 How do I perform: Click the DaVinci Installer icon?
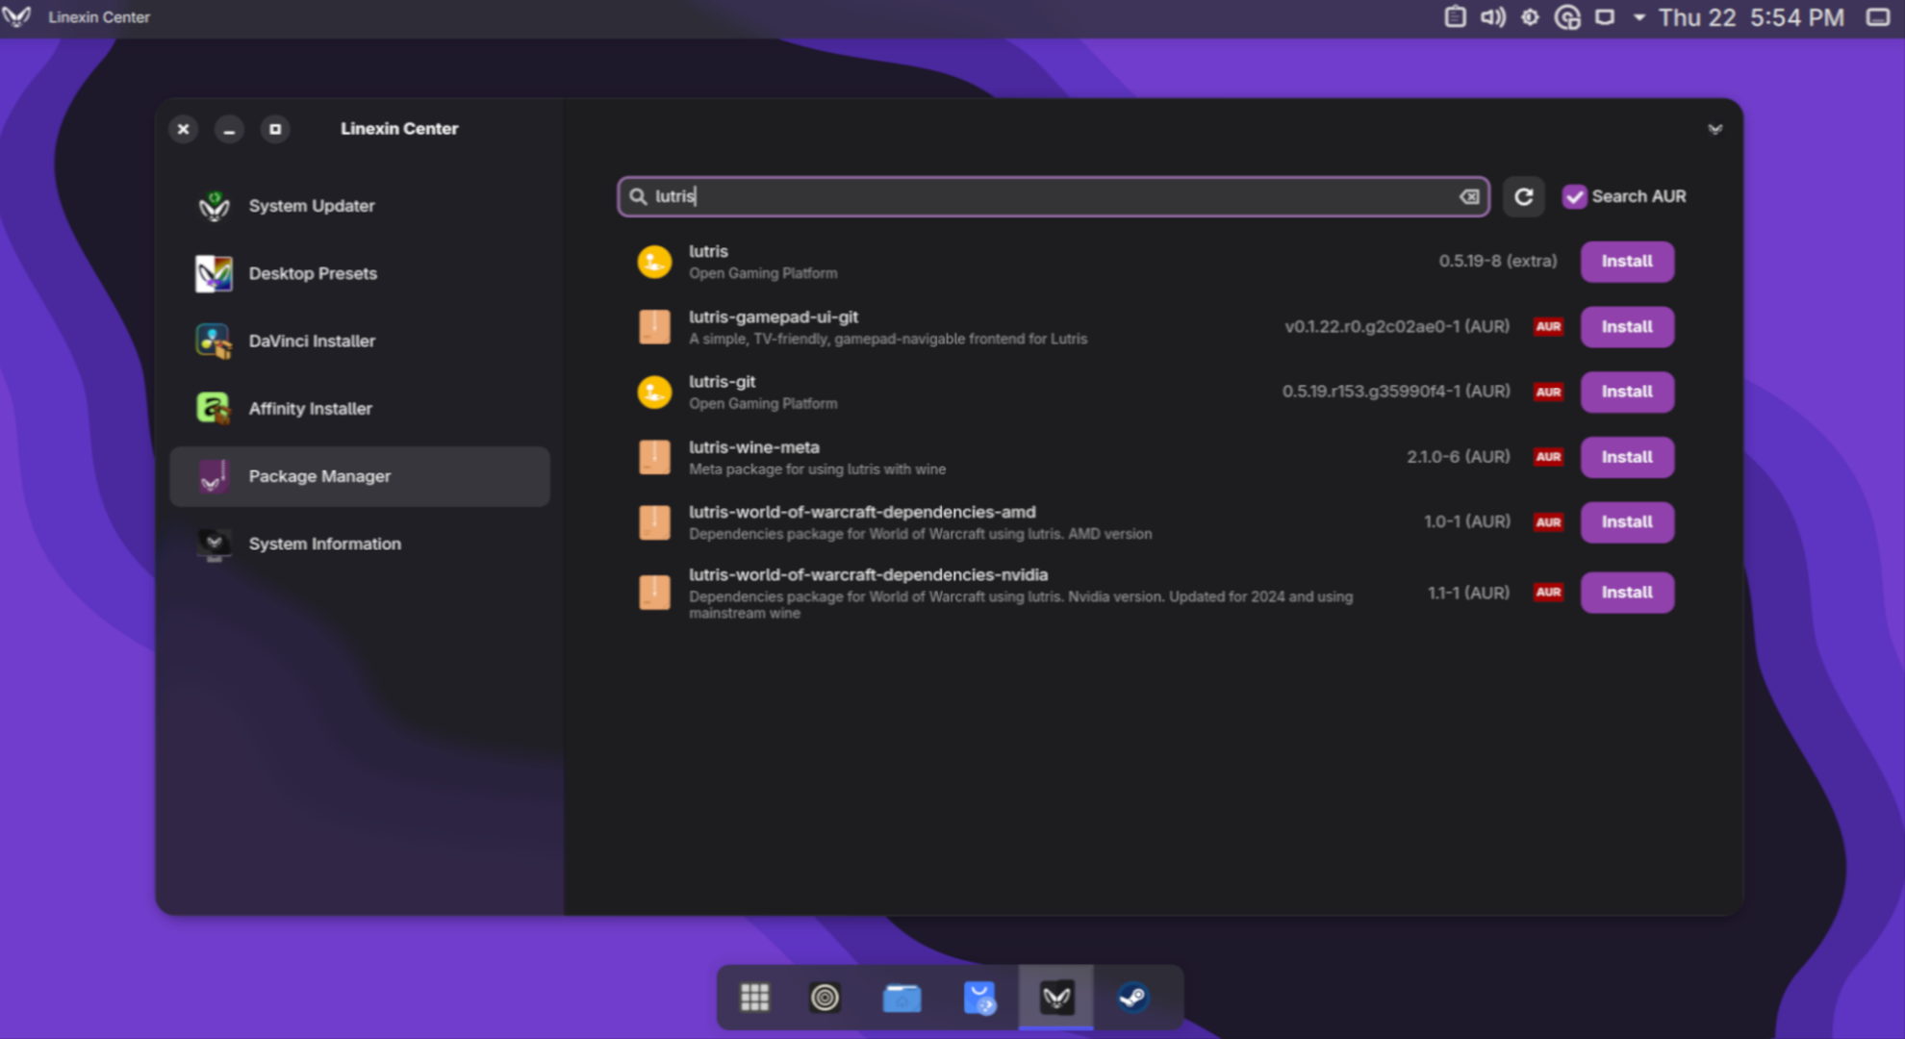(214, 341)
